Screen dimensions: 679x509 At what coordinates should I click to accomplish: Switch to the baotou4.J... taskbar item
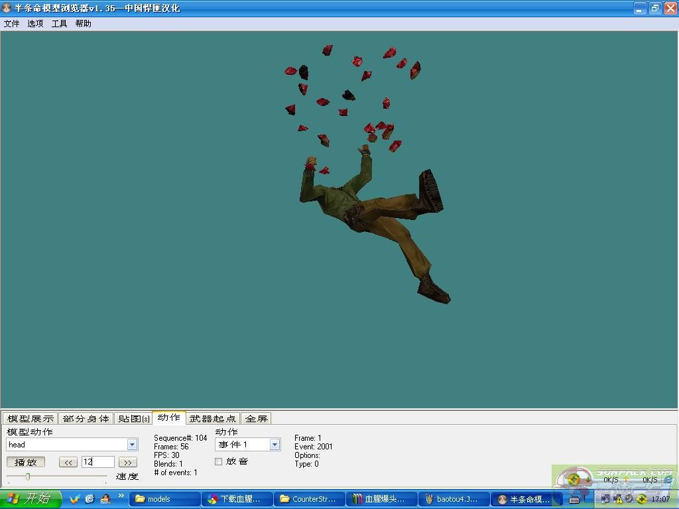tap(454, 499)
